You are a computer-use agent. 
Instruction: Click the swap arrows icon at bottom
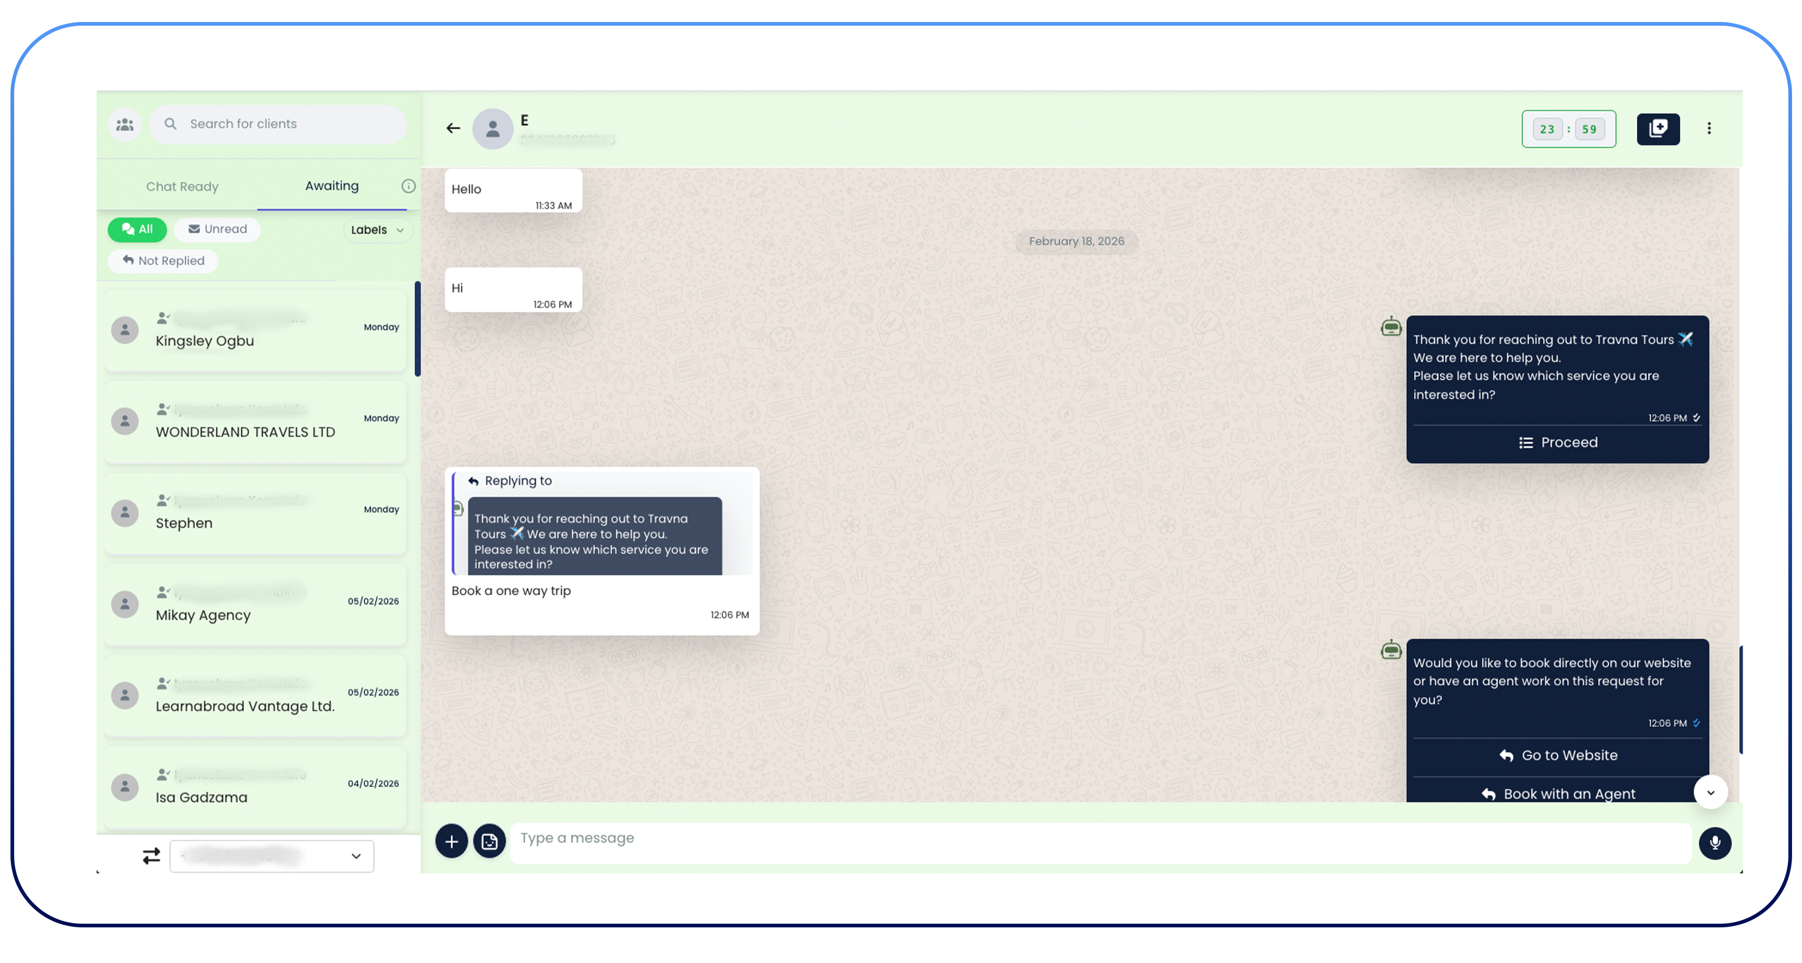click(x=151, y=855)
